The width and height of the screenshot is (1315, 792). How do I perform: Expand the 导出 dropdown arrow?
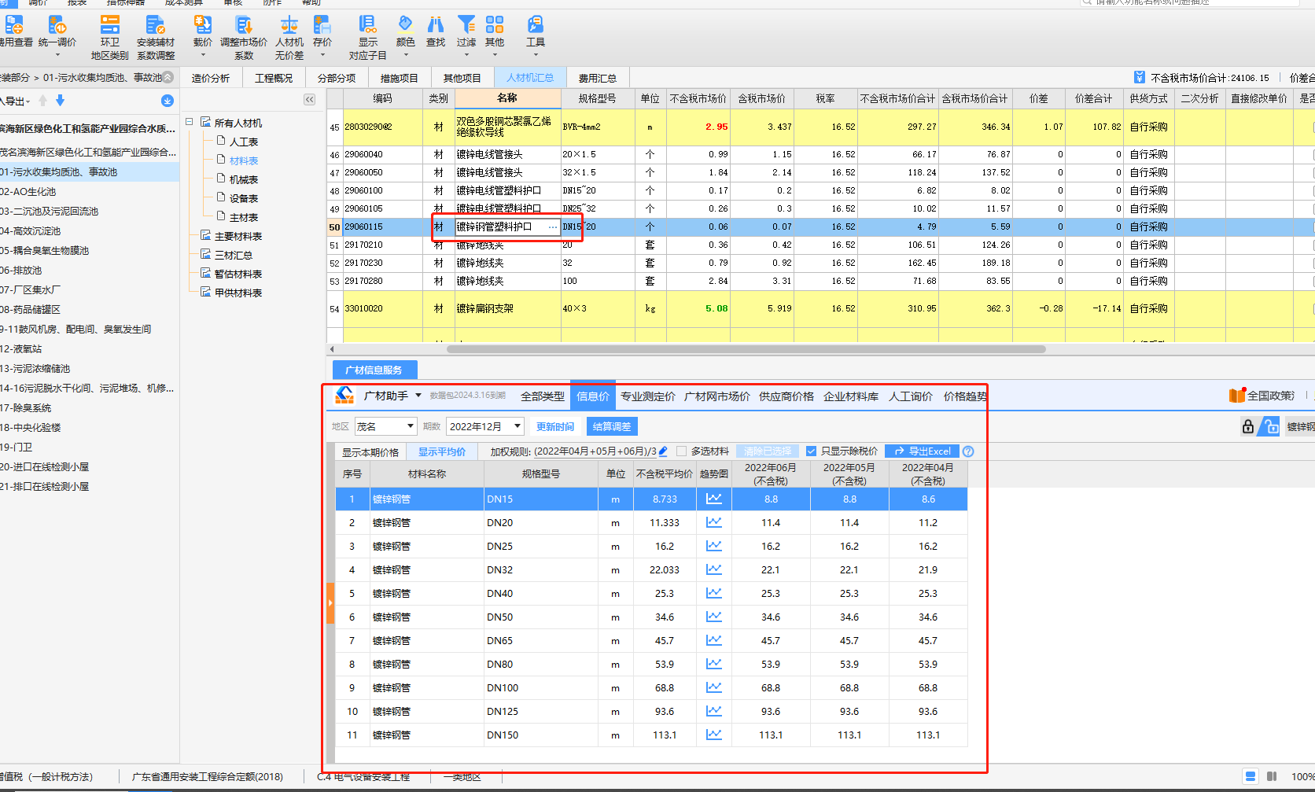28,101
